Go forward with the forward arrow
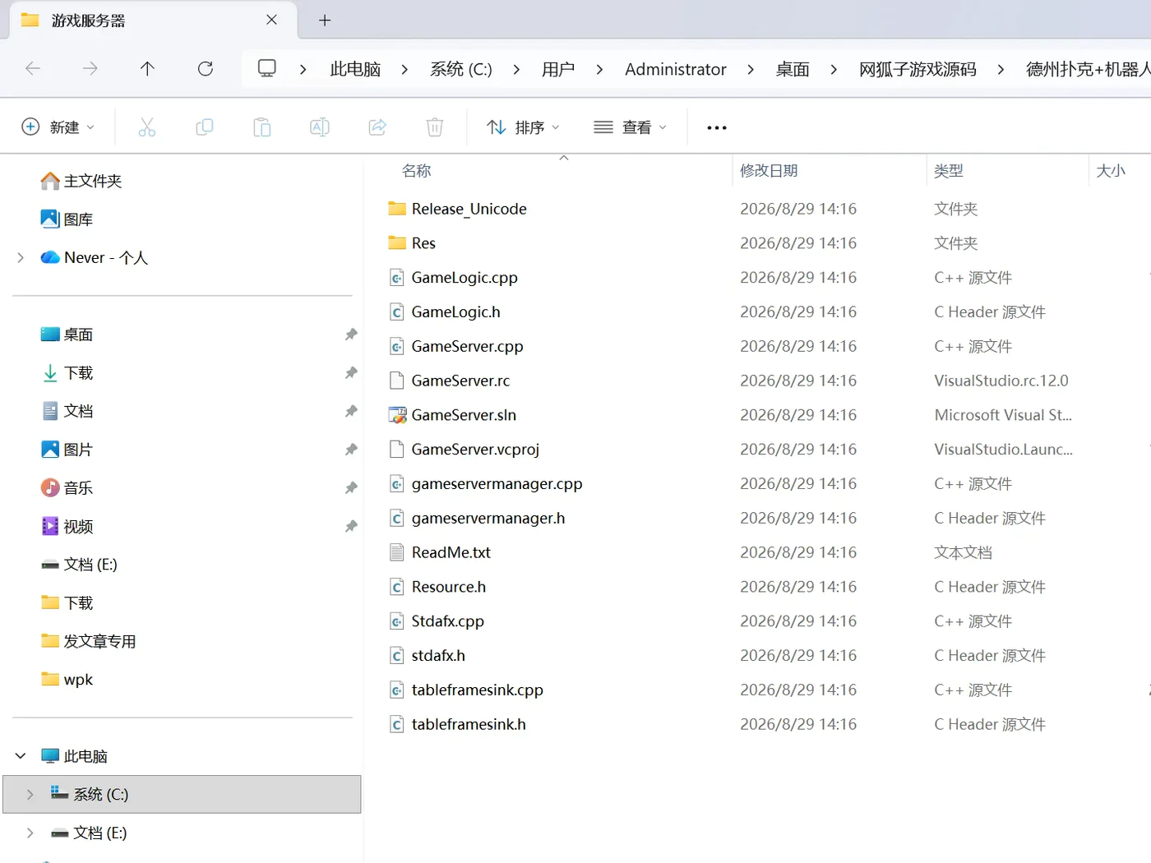 coord(90,68)
